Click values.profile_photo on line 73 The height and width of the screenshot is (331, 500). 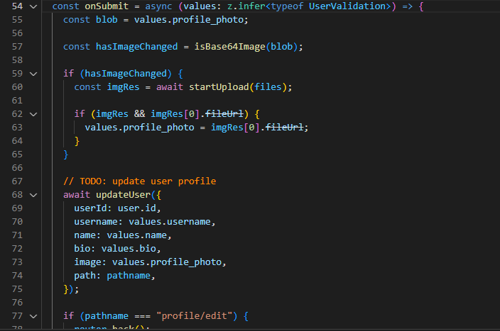click(167, 262)
